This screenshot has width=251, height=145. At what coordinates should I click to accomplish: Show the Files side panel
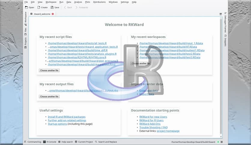[26, 32]
